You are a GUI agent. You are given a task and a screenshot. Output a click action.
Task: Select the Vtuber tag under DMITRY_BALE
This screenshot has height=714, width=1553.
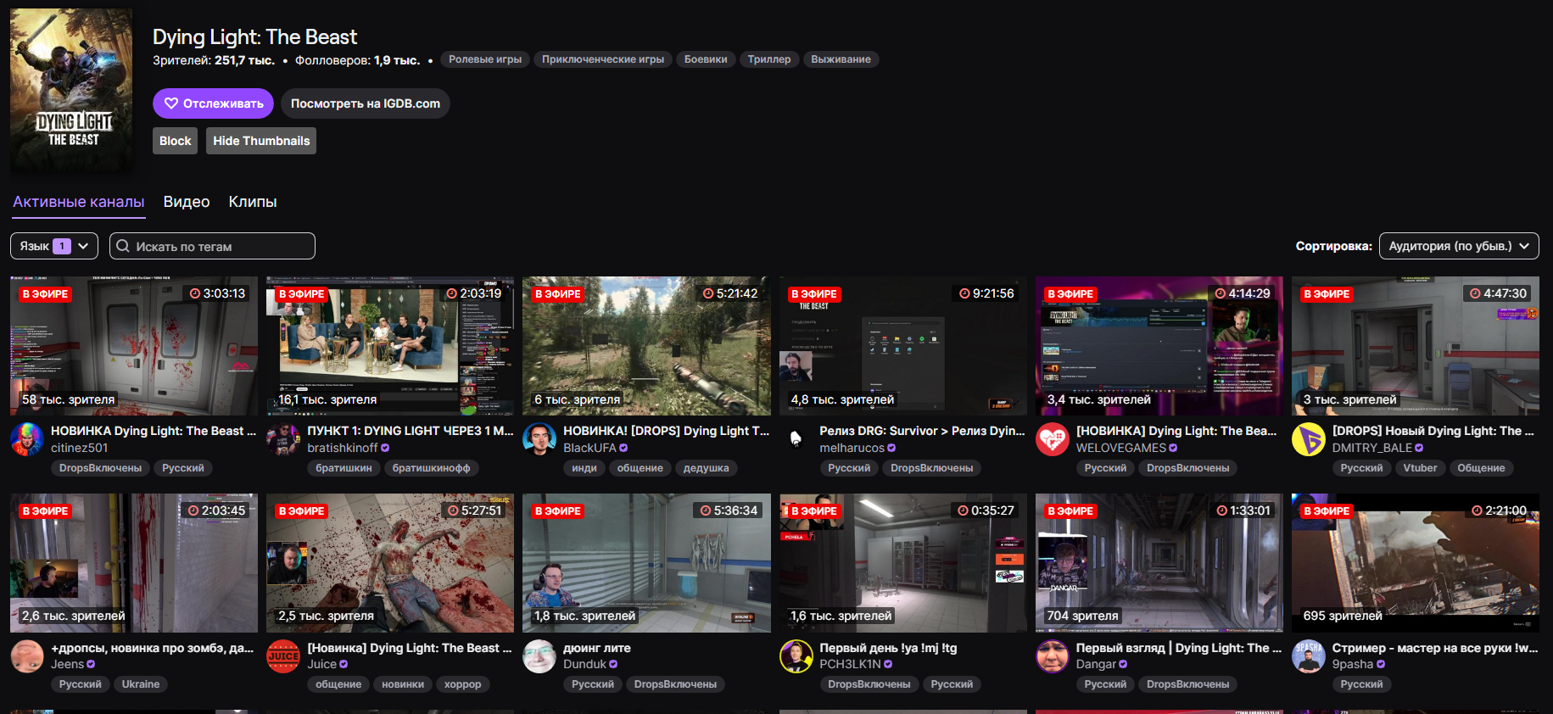pos(1420,468)
